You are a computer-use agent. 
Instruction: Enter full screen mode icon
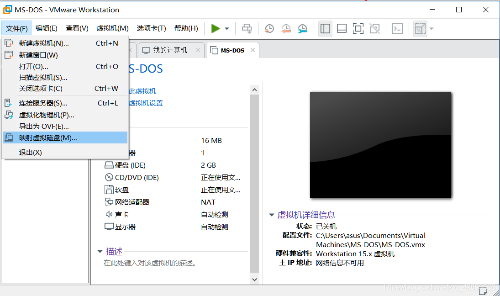click(358, 28)
